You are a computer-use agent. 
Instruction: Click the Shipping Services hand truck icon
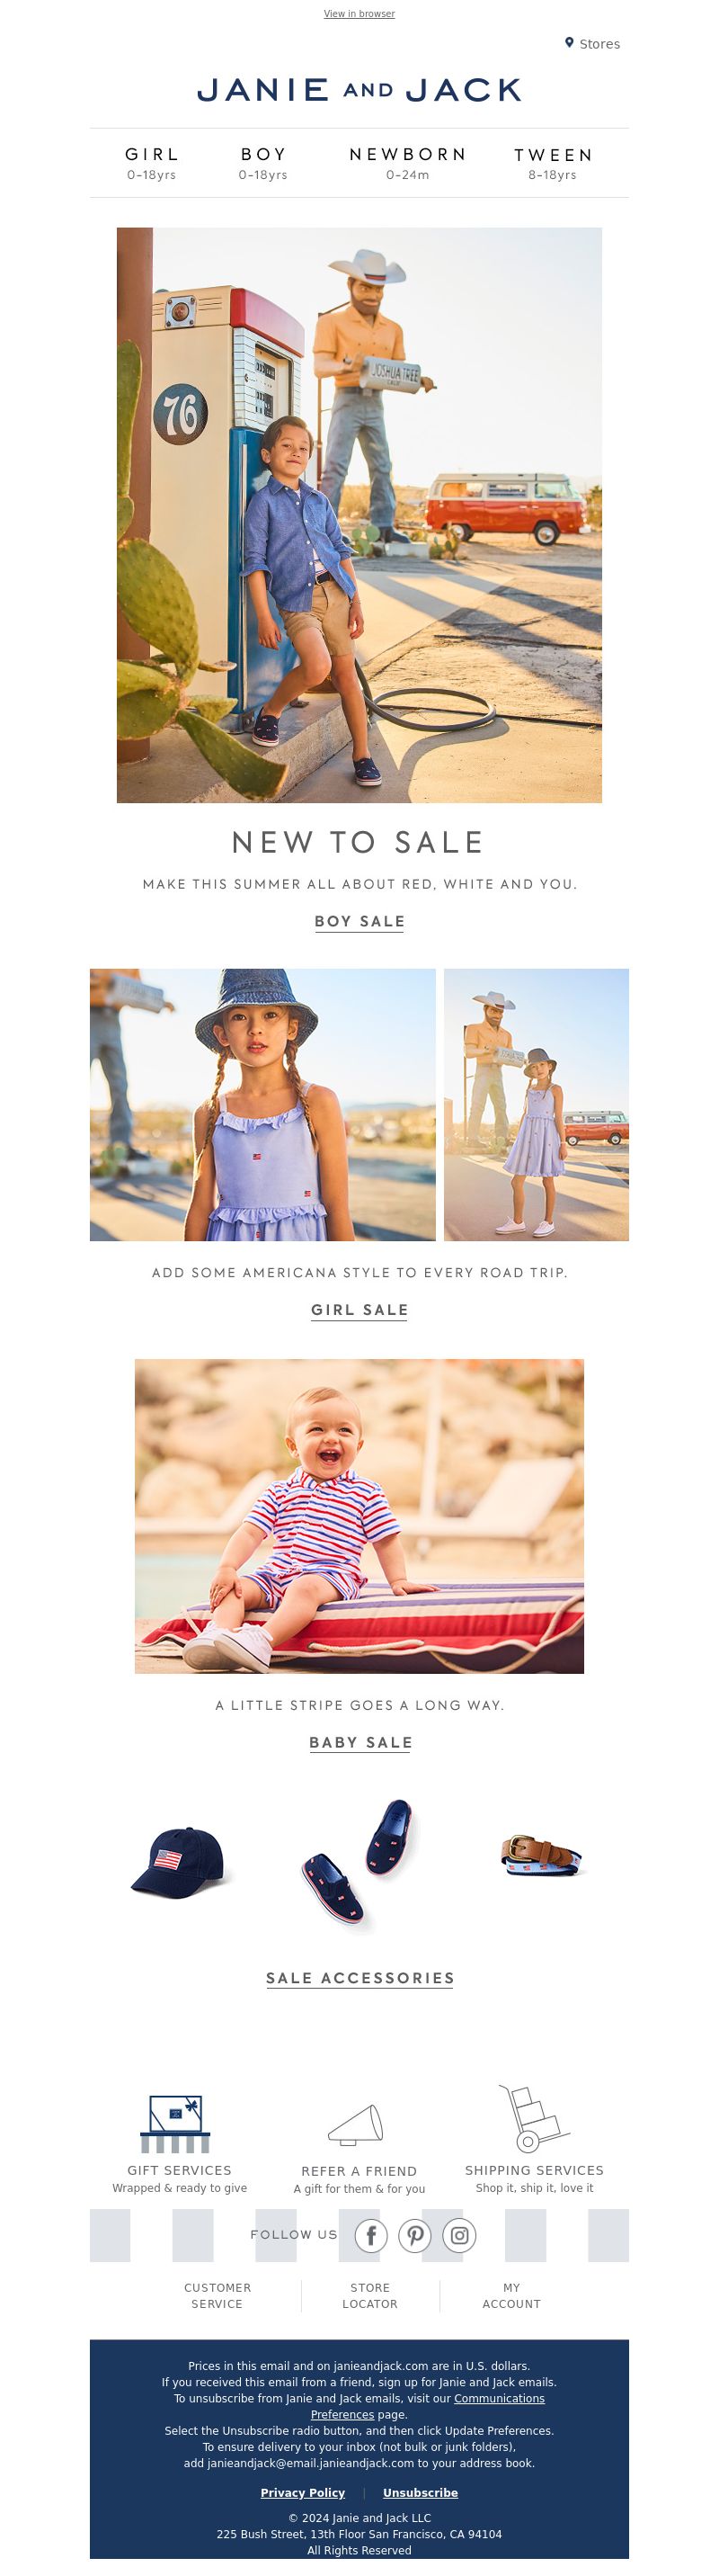coord(532,2118)
